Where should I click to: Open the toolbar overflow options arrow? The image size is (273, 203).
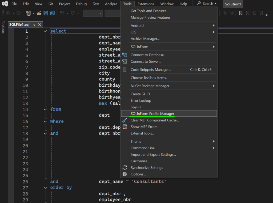[x=267, y=15]
